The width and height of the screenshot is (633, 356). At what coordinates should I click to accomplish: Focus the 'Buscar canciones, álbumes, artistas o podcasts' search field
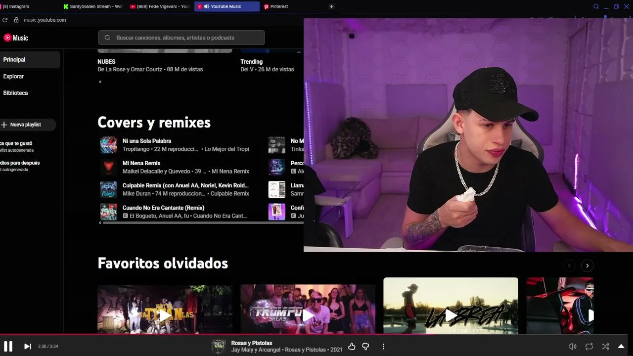pos(181,38)
